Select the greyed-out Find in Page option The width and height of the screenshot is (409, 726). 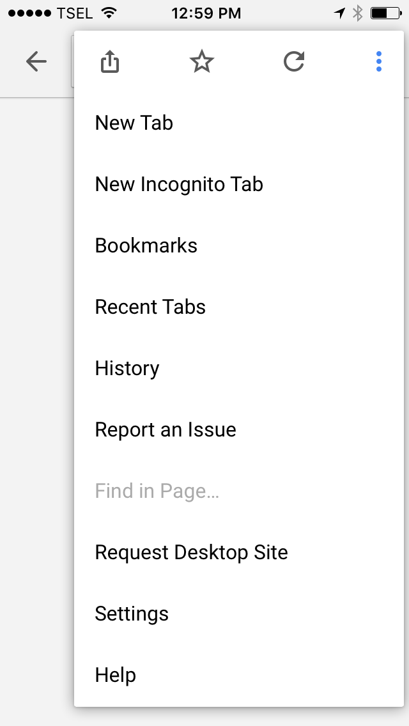(x=157, y=491)
